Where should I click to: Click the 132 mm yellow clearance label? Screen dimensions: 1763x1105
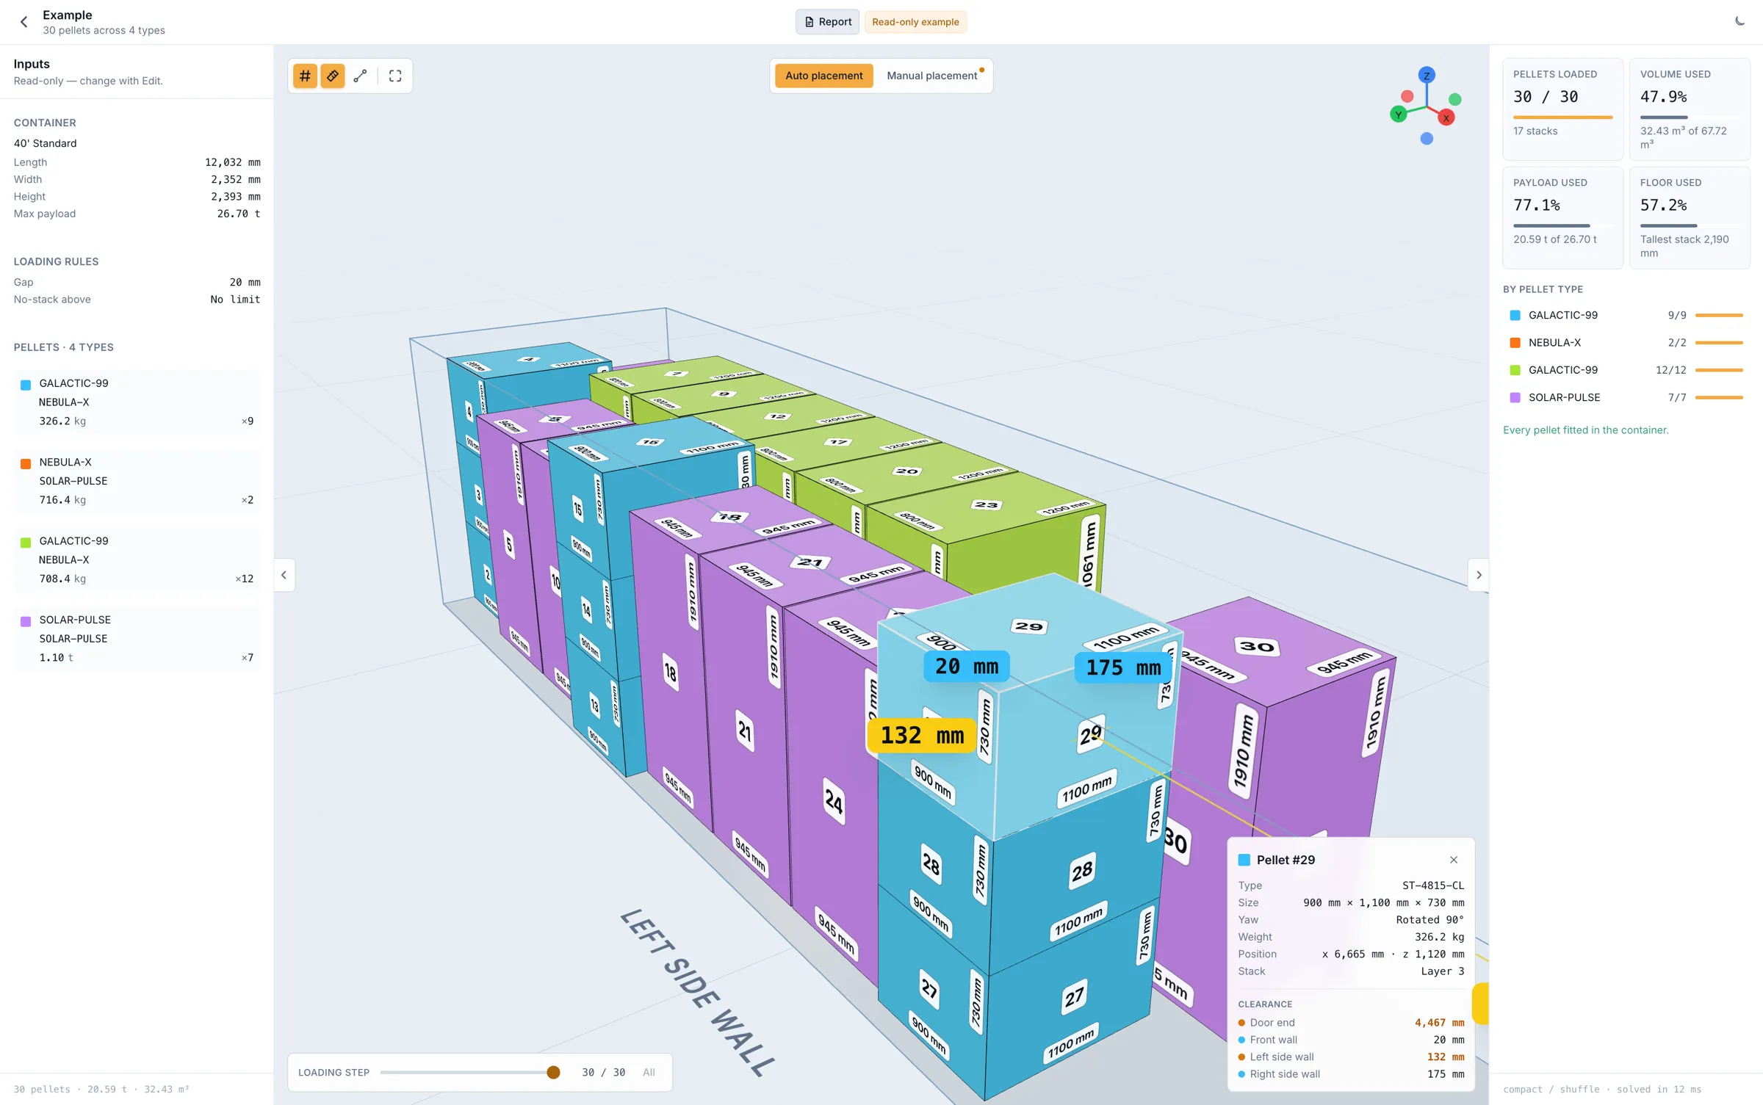point(922,735)
